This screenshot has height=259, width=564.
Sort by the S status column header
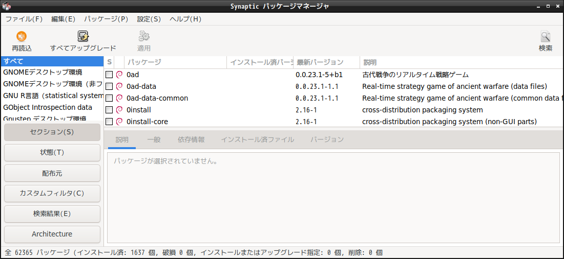pyautogui.click(x=109, y=62)
